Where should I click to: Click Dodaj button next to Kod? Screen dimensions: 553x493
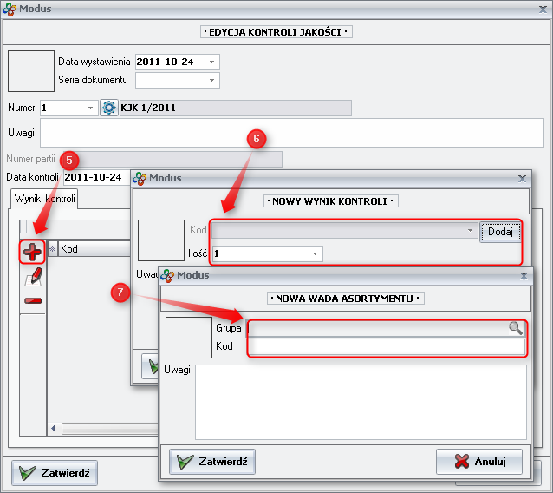500,232
